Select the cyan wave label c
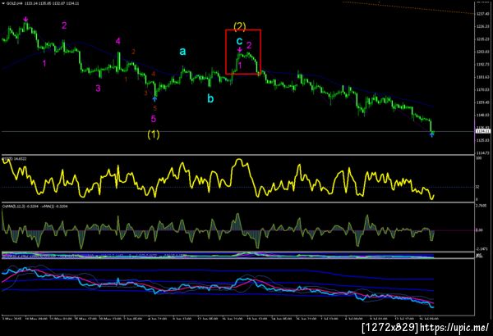 tap(239, 41)
